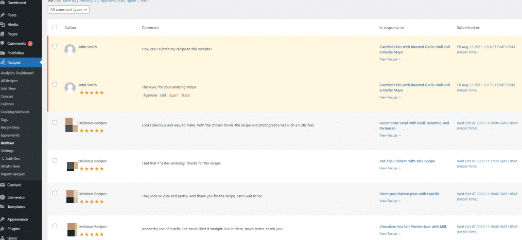Viewport: 522px width, 240px height.
Task: Open recipe Settings submenu item
Action: [x=7, y=151]
